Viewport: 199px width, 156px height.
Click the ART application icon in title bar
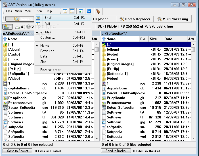[5, 5]
